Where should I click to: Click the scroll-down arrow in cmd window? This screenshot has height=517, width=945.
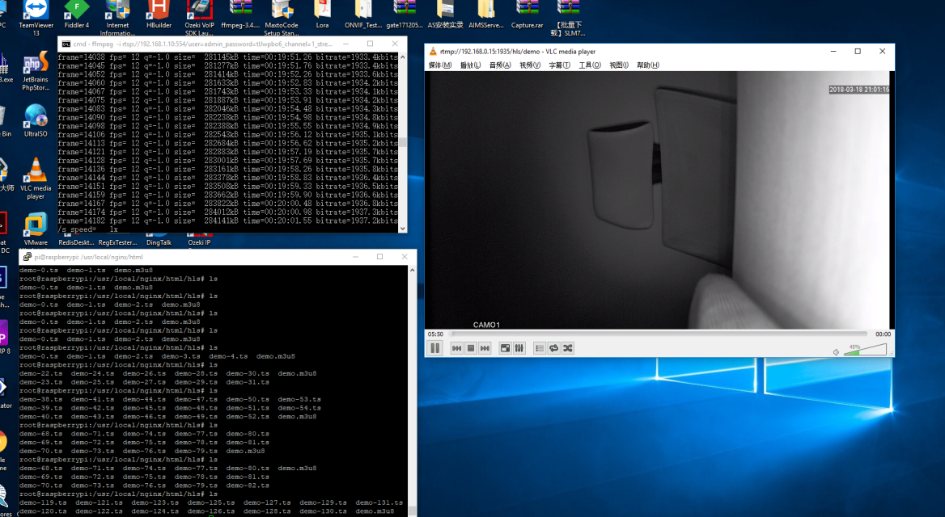click(402, 229)
